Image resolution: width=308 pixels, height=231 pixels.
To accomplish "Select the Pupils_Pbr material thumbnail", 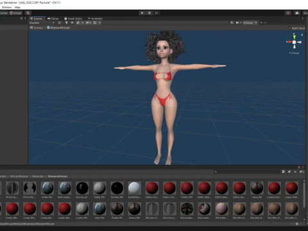I will click(117, 209).
